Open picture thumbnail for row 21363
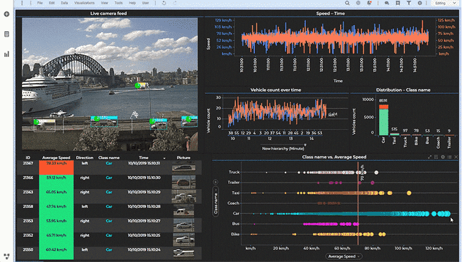This screenshot has height=262, width=462. pos(184,196)
